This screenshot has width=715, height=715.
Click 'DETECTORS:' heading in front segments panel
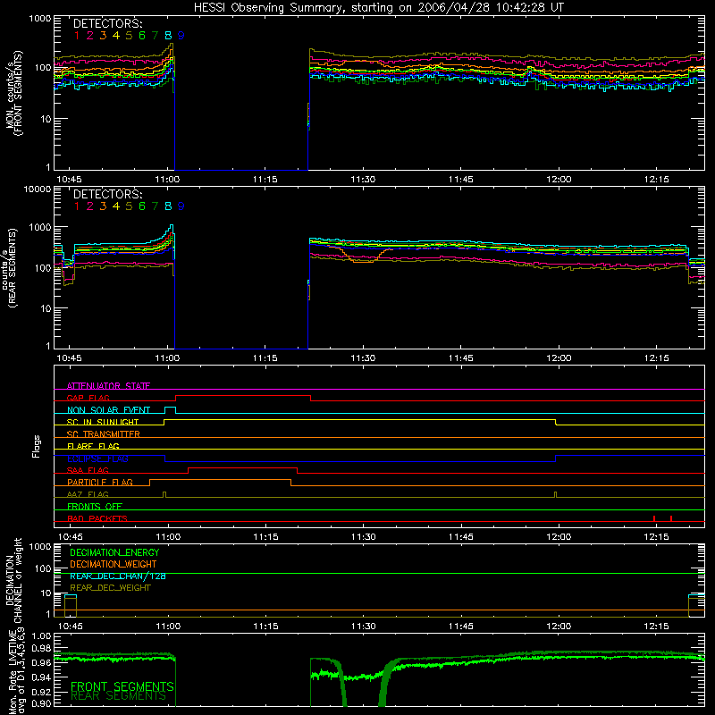[x=108, y=23]
